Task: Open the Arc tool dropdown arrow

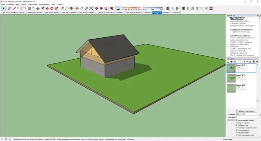Action: 25,8
